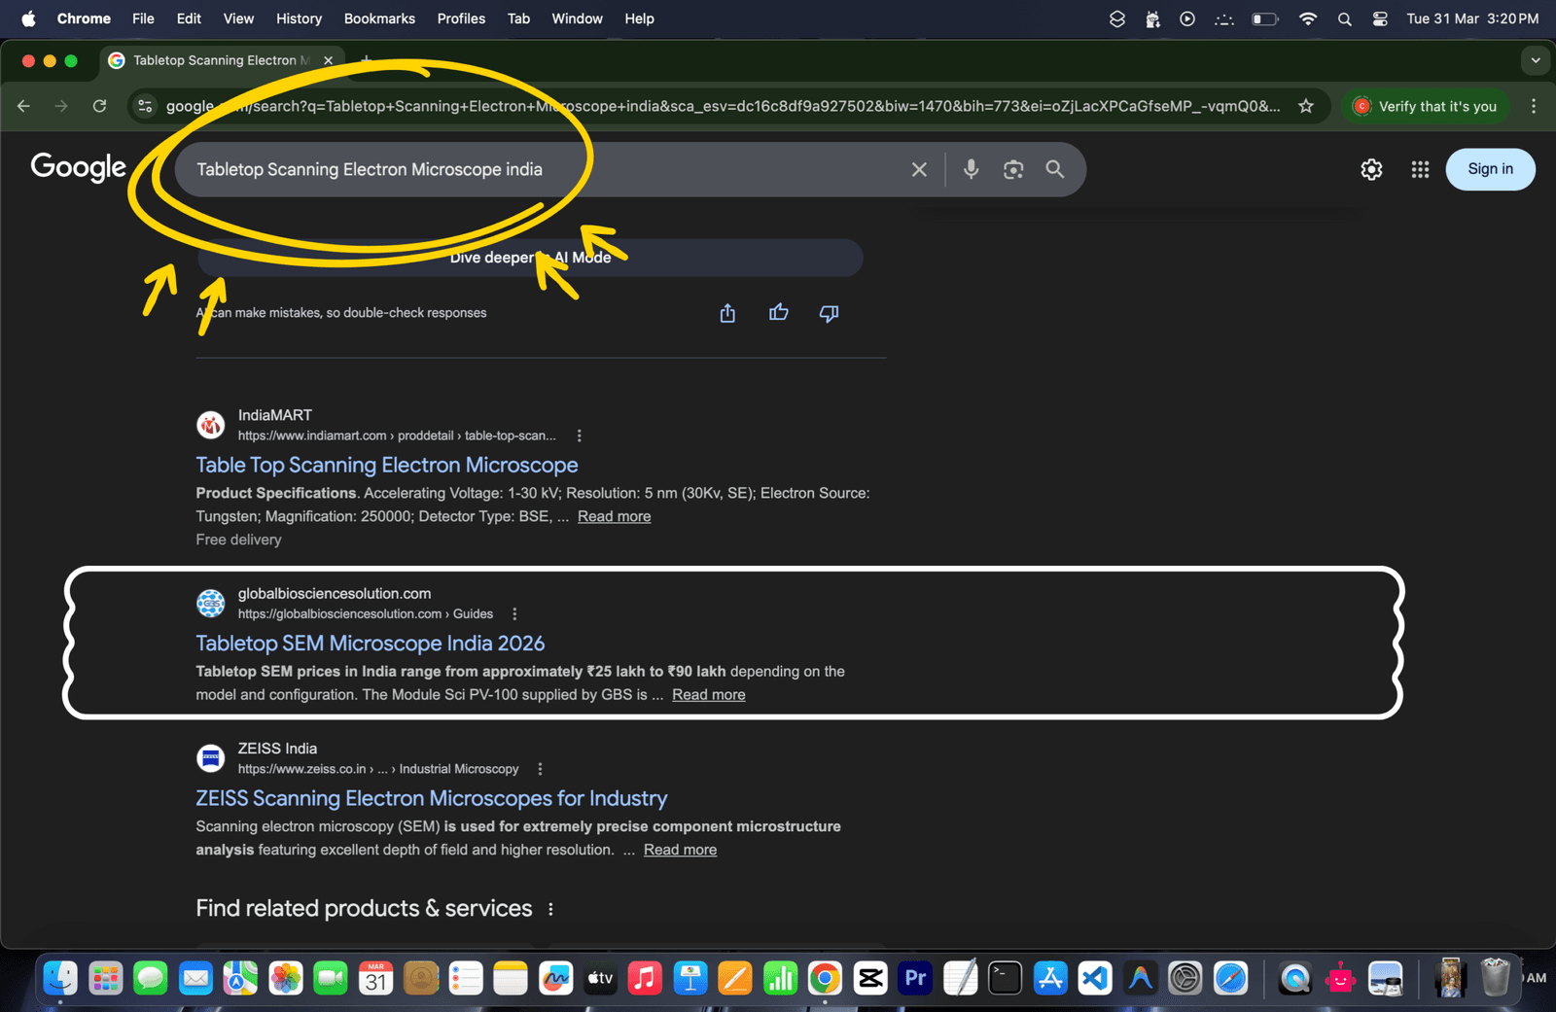1556x1012 pixels.
Task: Open the Profiles menu
Action: (x=461, y=18)
